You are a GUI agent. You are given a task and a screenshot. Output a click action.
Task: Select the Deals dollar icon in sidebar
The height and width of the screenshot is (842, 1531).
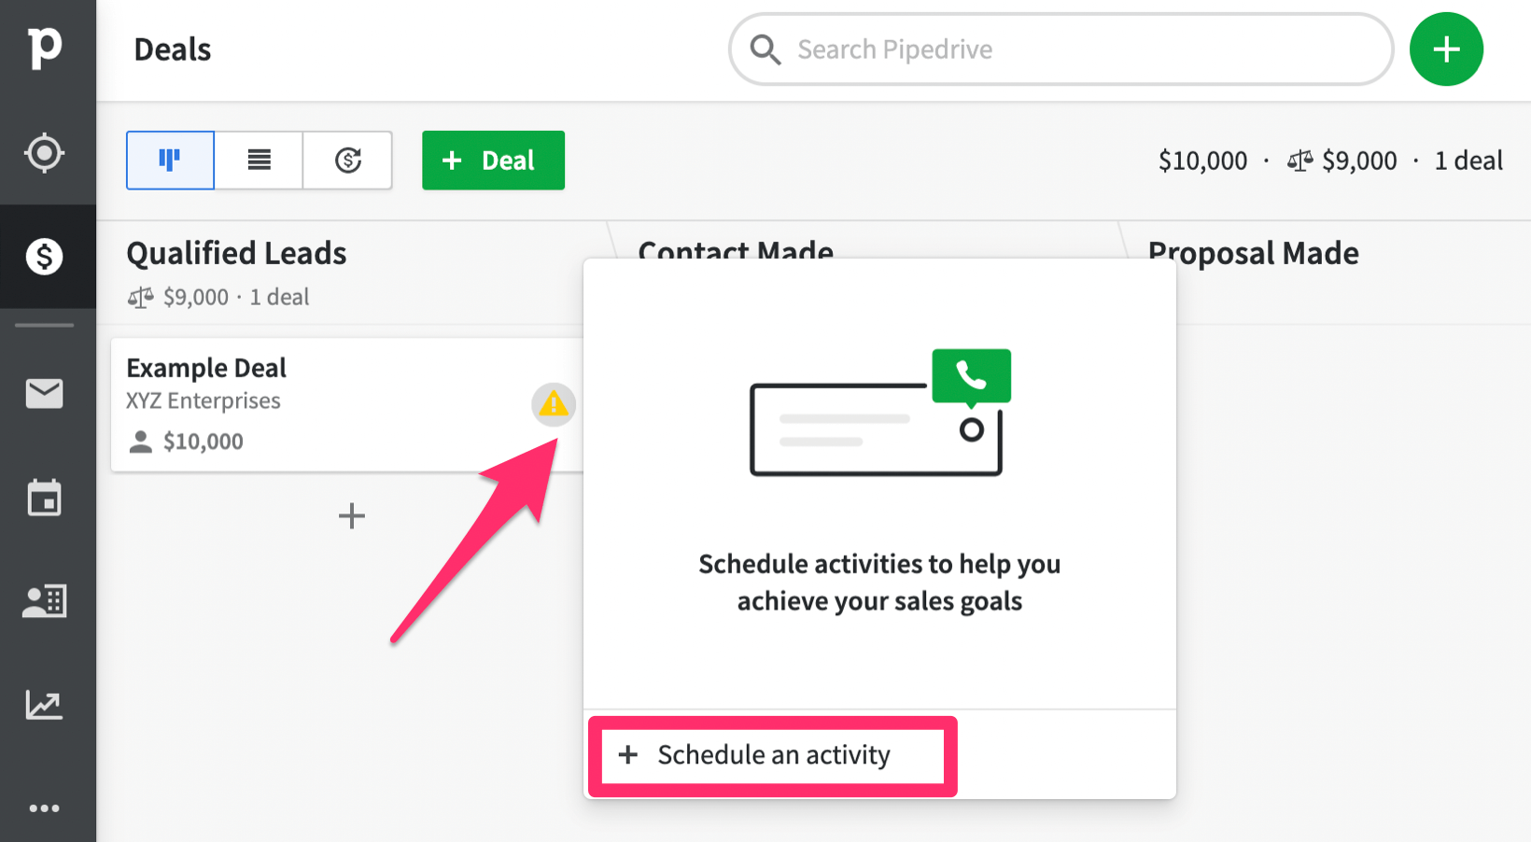pyautogui.click(x=45, y=257)
